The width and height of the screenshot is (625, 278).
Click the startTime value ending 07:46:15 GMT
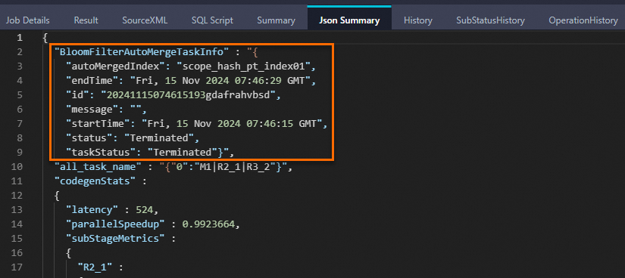[x=231, y=124]
